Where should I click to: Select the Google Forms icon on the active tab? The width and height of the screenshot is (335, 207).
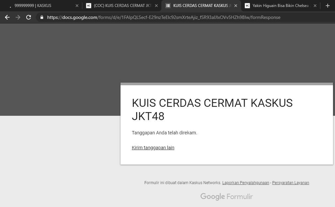pyautogui.click(x=168, y=6)
